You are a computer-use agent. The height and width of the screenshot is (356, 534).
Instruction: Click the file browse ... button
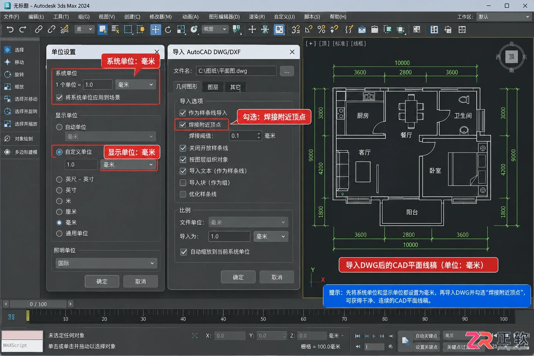click(x=287, y=71)
